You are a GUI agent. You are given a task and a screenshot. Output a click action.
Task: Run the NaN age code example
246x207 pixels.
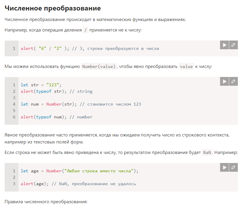point(224,167)
